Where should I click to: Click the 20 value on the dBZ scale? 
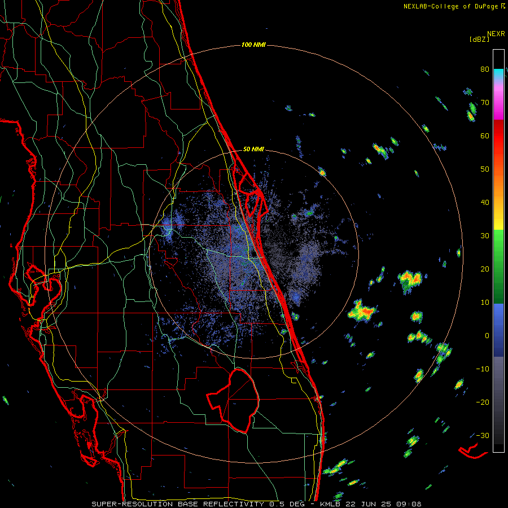(485, 269)
